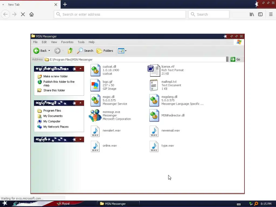This screenshot has height=207, width=276.
Task: Switch to MSN Messenger taskbar button
Action: [x=118, y=204]
